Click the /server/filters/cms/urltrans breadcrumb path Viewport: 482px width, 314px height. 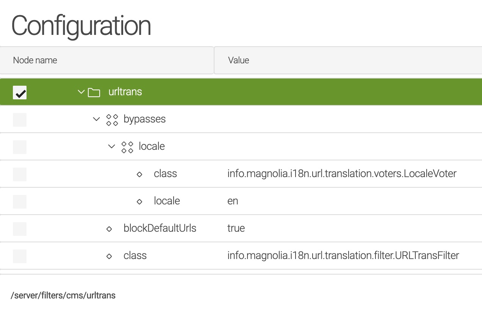(x=63, y=295)
